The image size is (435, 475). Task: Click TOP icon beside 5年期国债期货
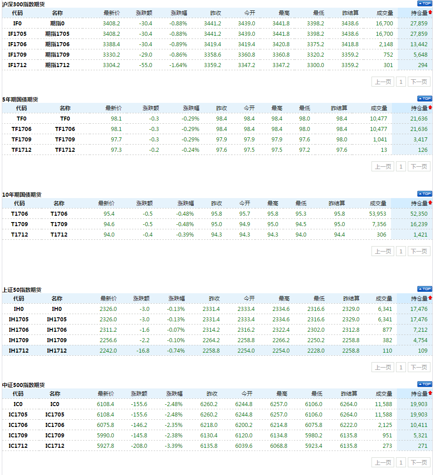(425, 98)
